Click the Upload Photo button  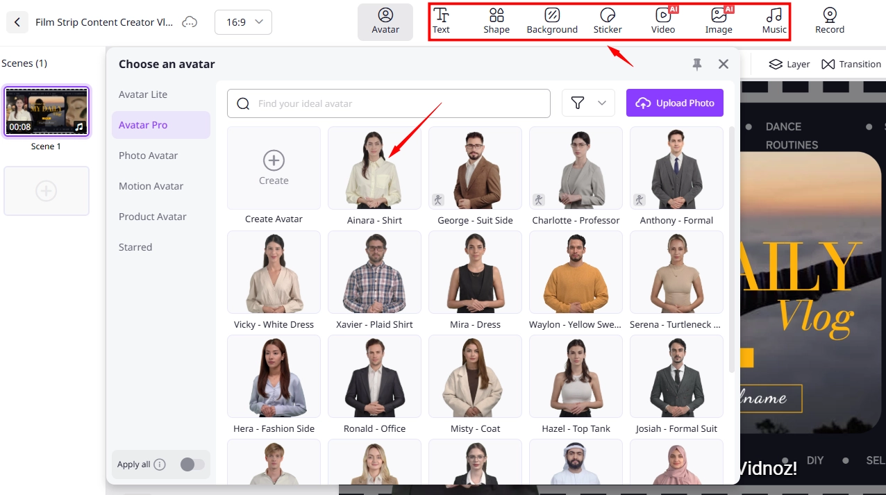(674, 103)
